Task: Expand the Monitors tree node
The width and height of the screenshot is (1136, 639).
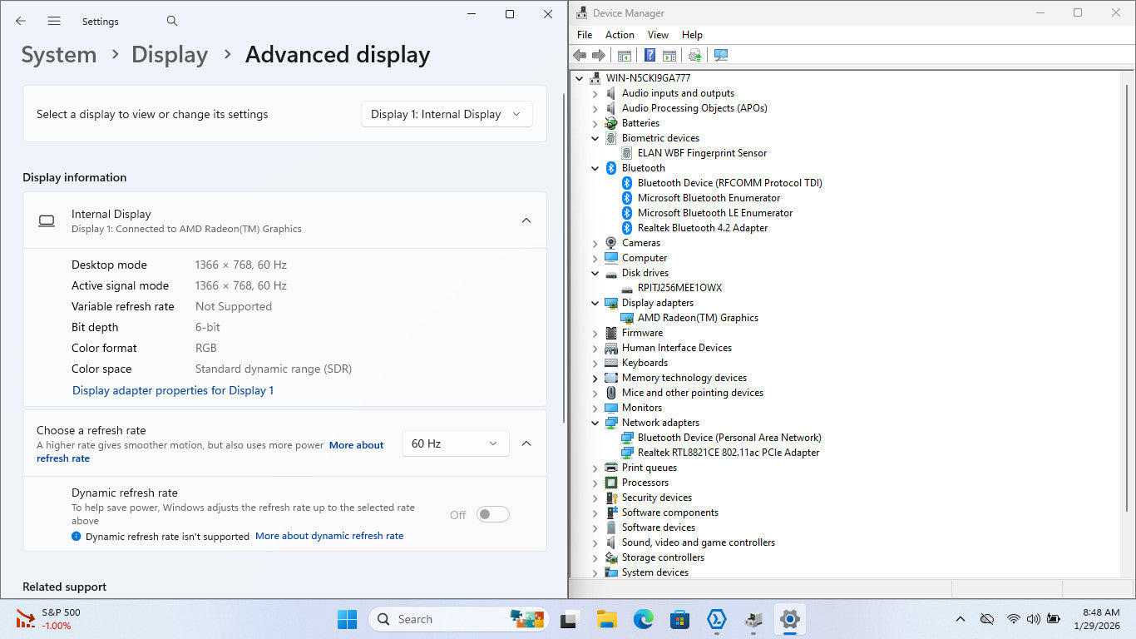Action: (x=595, y=408)
